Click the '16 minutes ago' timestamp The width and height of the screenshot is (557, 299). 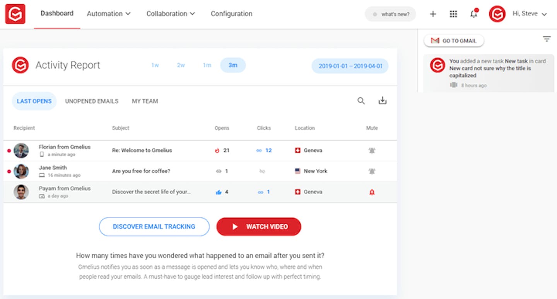tap(64, 175)
